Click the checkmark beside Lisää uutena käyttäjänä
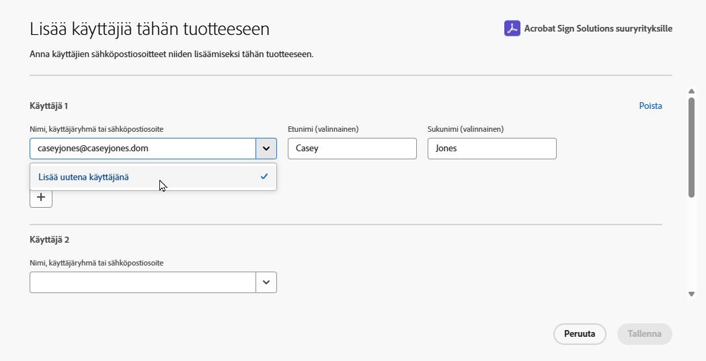 click(264, 177)
